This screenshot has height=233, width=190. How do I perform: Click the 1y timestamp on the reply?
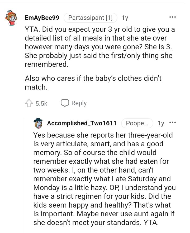[161, 123]
